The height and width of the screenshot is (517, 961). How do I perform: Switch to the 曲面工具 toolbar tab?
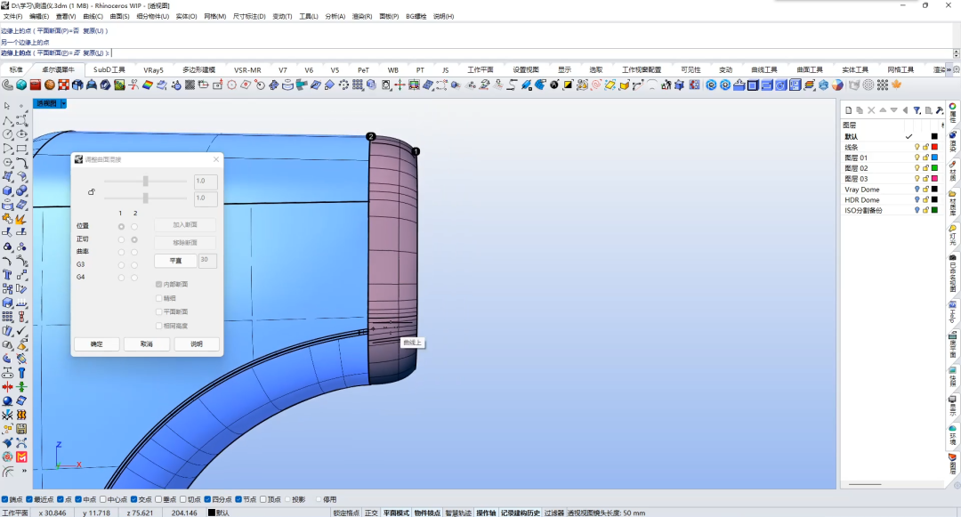click(x=810, y=69)
